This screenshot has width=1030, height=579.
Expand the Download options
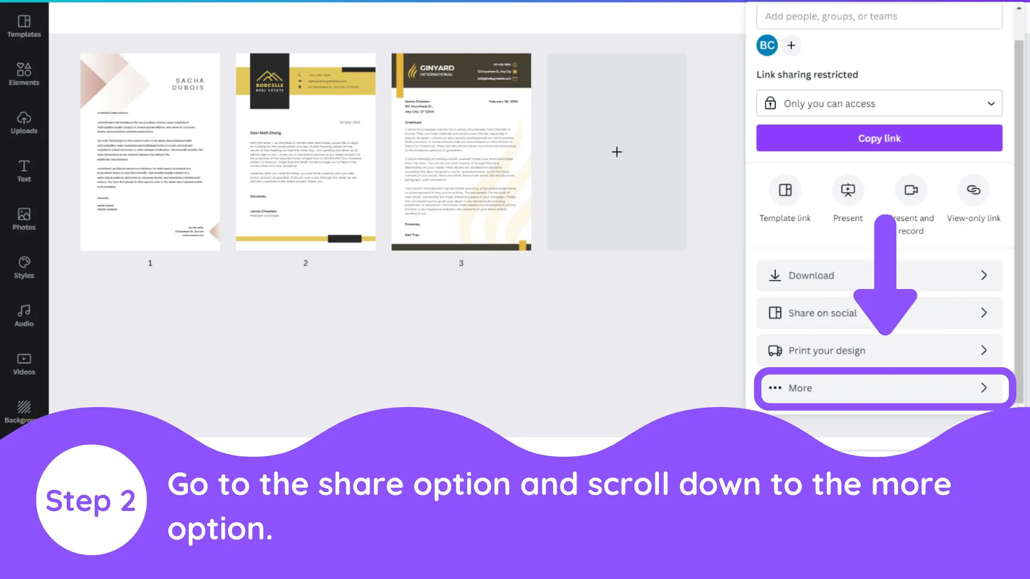984,275
